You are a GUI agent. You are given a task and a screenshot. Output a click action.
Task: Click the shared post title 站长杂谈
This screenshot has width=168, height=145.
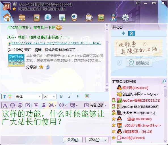pyautogui.click(x=44, y=50)
